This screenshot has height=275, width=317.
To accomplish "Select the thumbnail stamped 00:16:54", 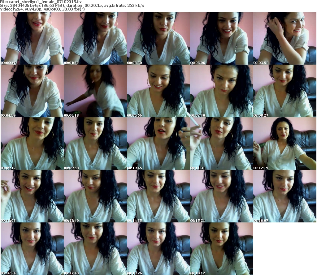I will click(x=32, y=248).
